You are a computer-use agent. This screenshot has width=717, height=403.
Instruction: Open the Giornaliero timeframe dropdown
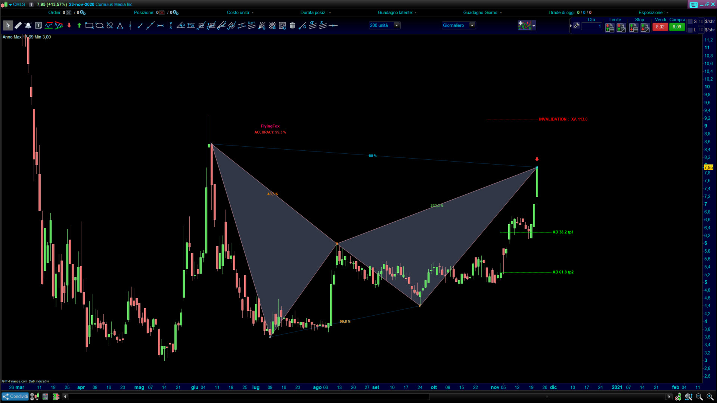tap(472, 25)
